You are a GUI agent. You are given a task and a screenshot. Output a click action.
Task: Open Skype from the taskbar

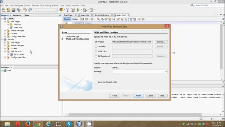69,124
